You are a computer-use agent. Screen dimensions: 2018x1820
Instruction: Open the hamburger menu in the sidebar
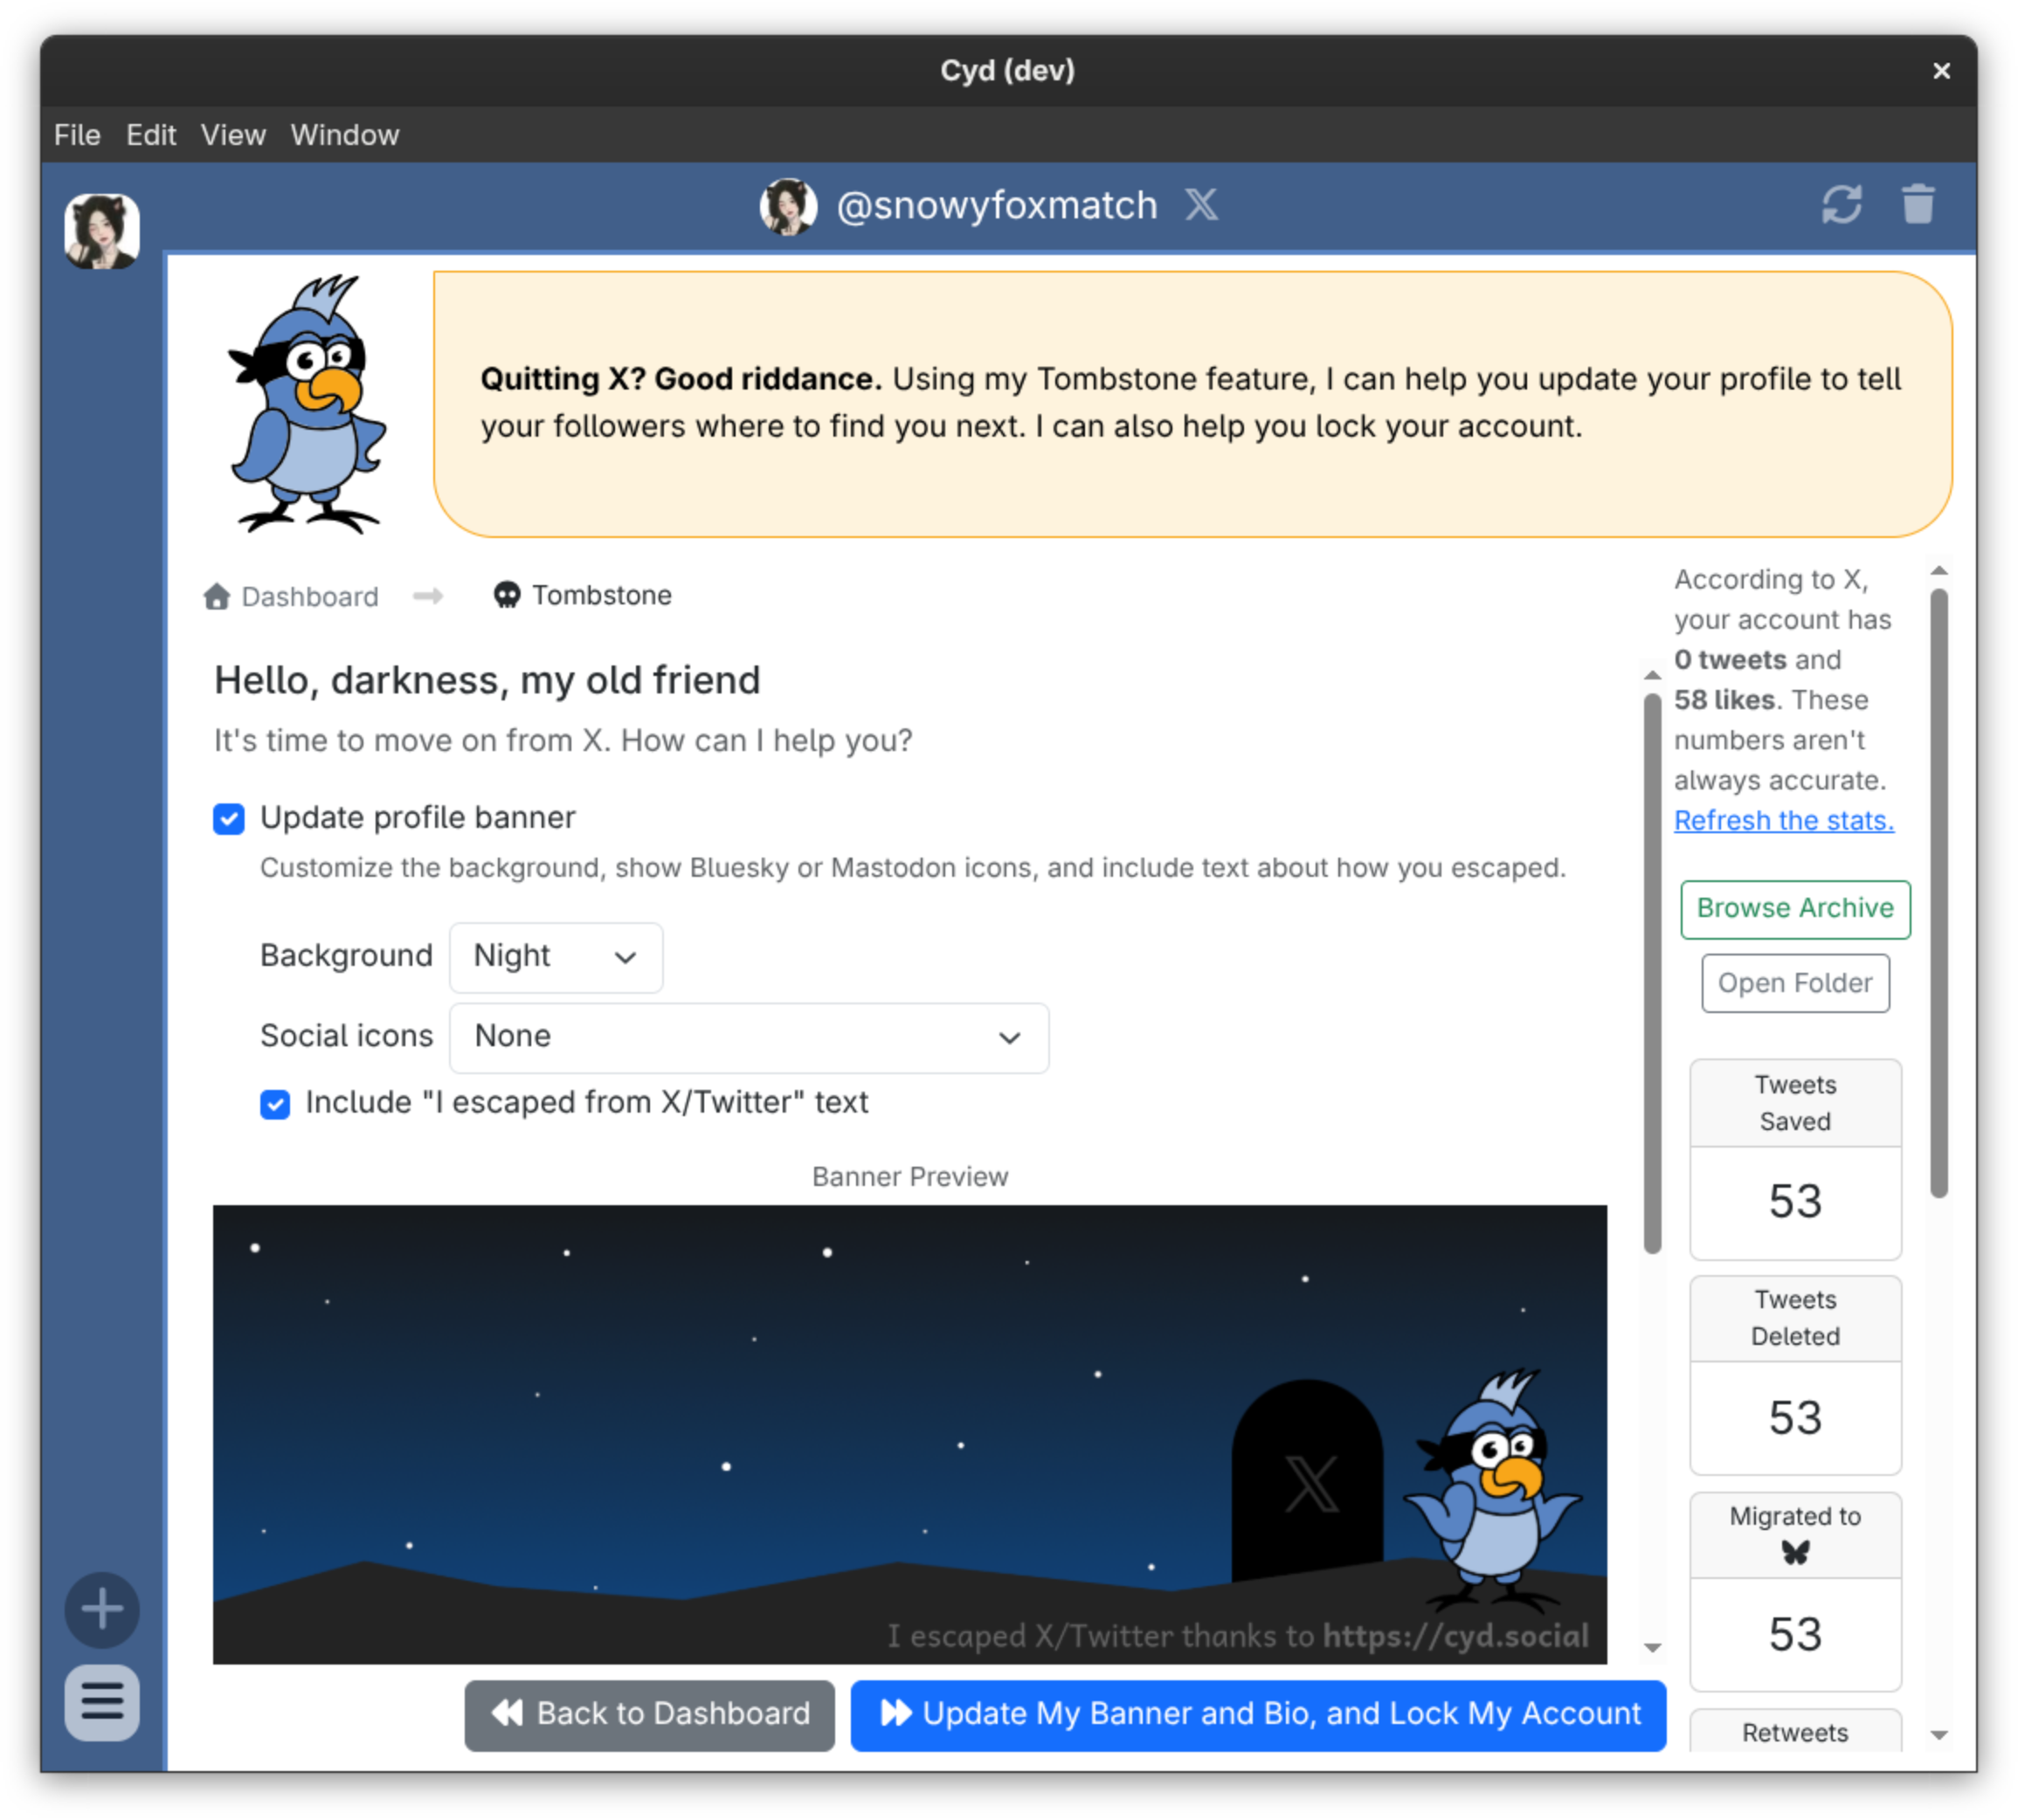102,1701
